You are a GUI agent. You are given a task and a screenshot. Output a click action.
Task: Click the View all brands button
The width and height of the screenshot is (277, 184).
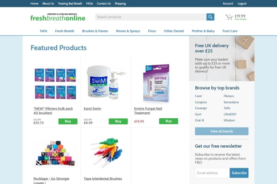point(222,131)
